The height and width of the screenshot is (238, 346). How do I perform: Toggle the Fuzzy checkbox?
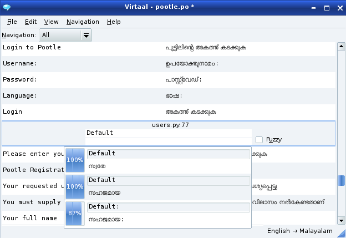tap(259, 140)
